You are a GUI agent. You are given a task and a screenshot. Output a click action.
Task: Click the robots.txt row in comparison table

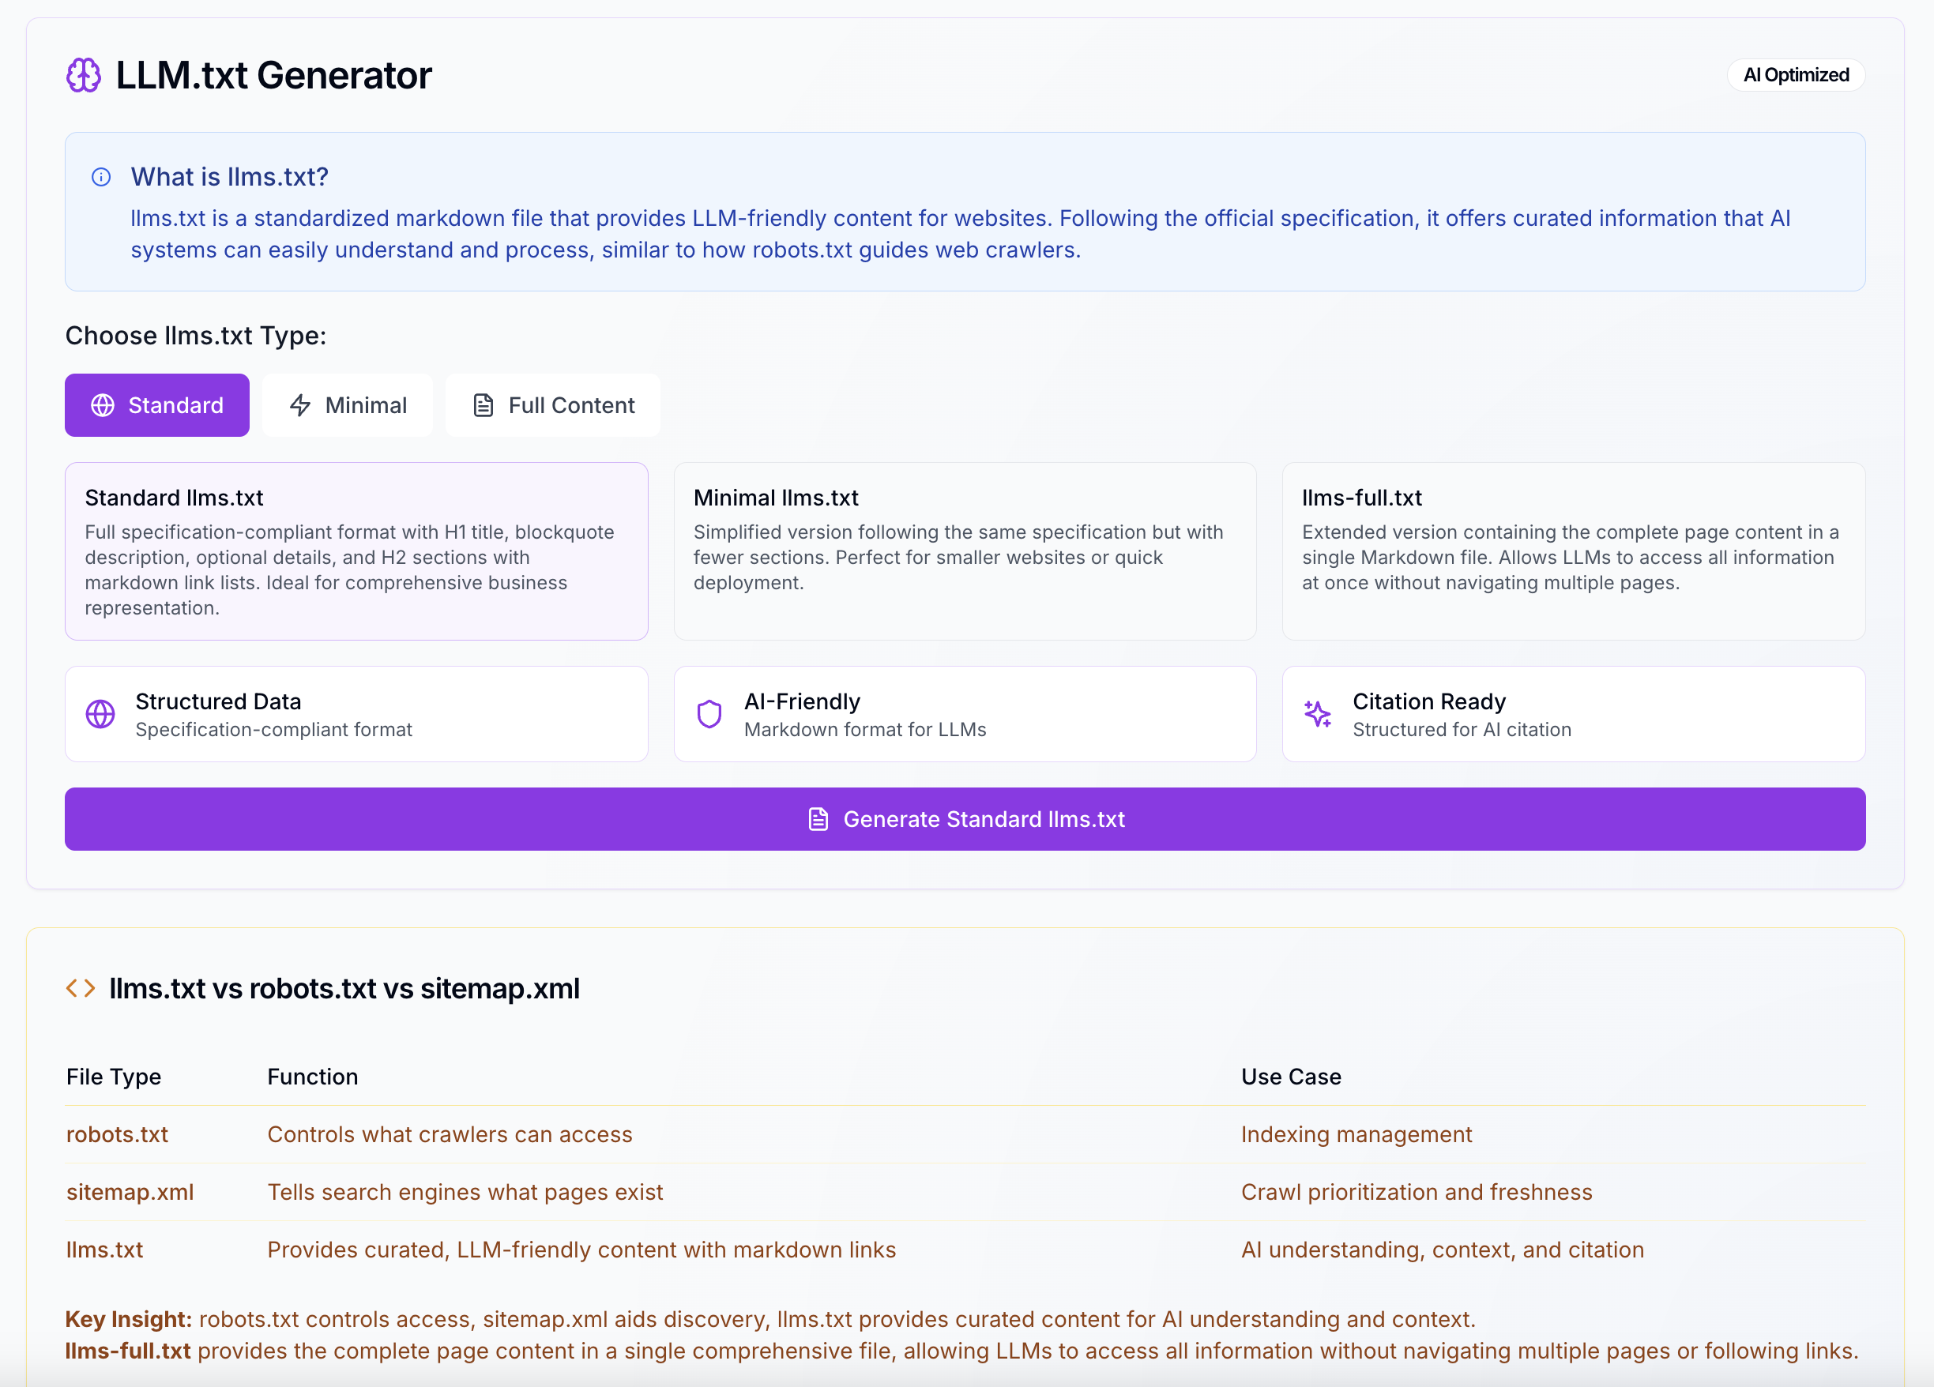pyautogui.click(x=965, y=1135)
